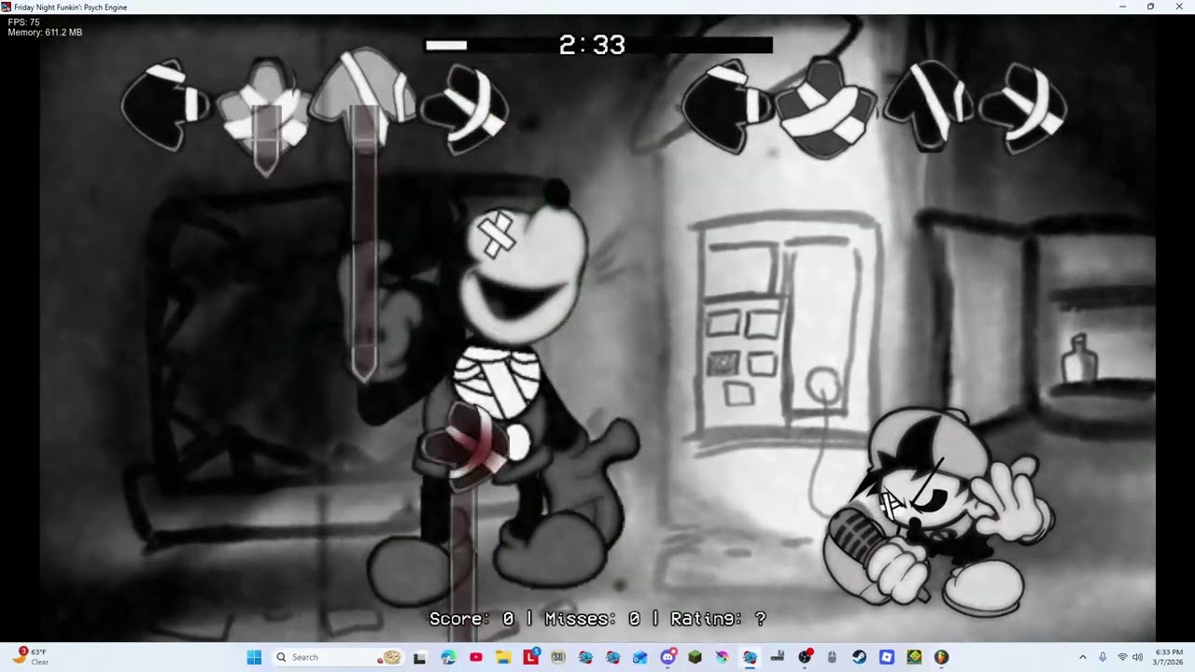Open Steam from the taskbar
Viewport: 1195px width, 672px height.
click(859, 657)
